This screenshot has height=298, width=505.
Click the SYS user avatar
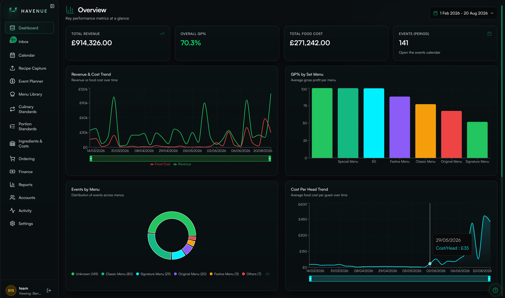point(11,290)
